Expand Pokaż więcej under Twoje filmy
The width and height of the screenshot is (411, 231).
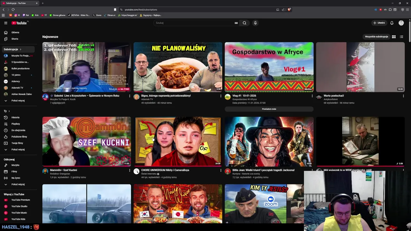(18, 150)
